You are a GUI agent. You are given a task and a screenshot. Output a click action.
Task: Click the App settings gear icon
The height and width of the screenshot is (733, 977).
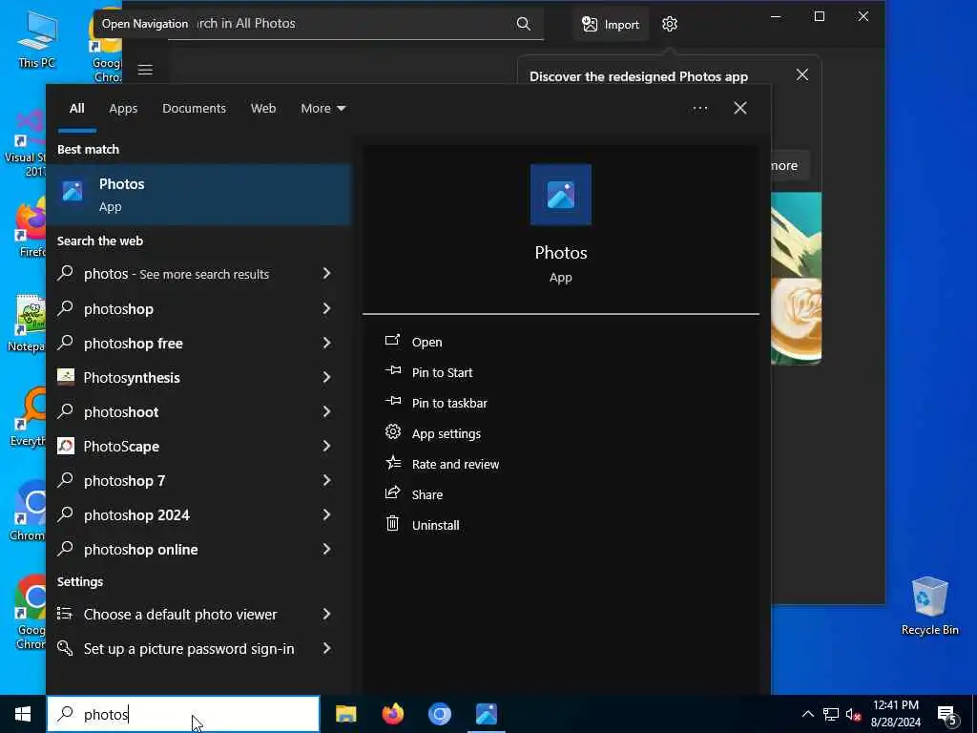point(392,431)
